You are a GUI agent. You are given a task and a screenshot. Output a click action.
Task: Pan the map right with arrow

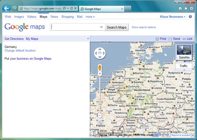(104, 53)
